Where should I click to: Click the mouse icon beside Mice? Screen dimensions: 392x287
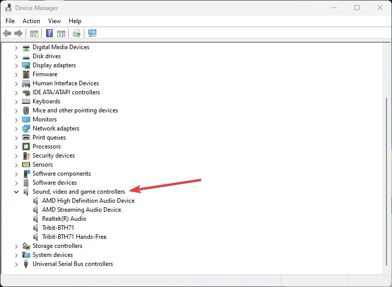point(26,110)
